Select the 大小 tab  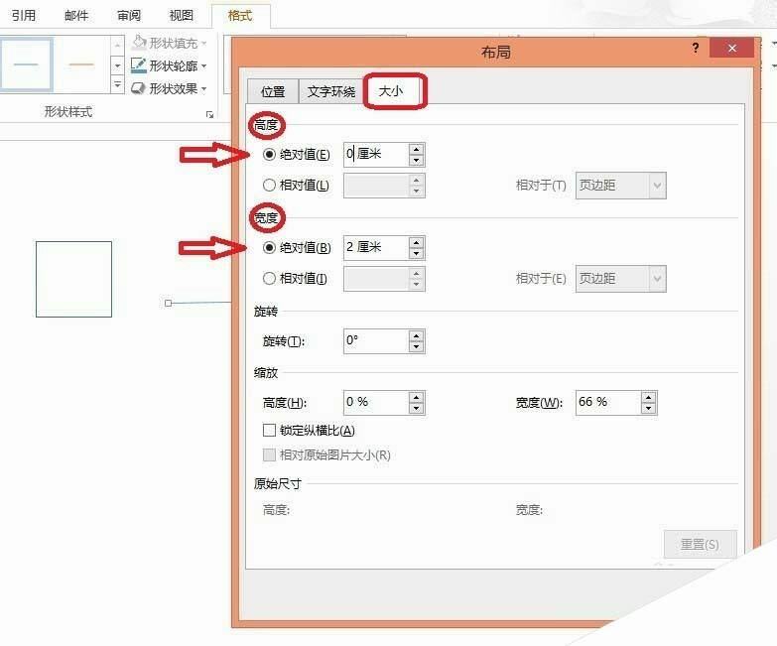(391, 91)
